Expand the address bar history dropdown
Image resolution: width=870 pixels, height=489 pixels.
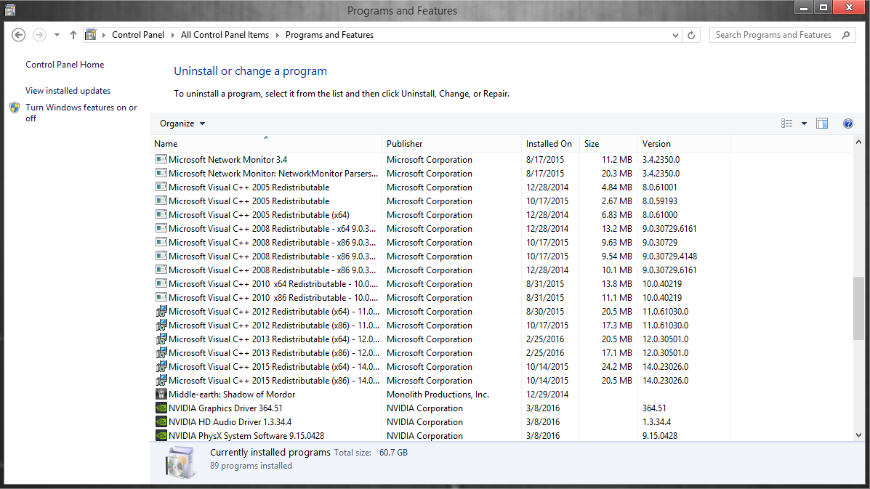(x=675, y=35)
